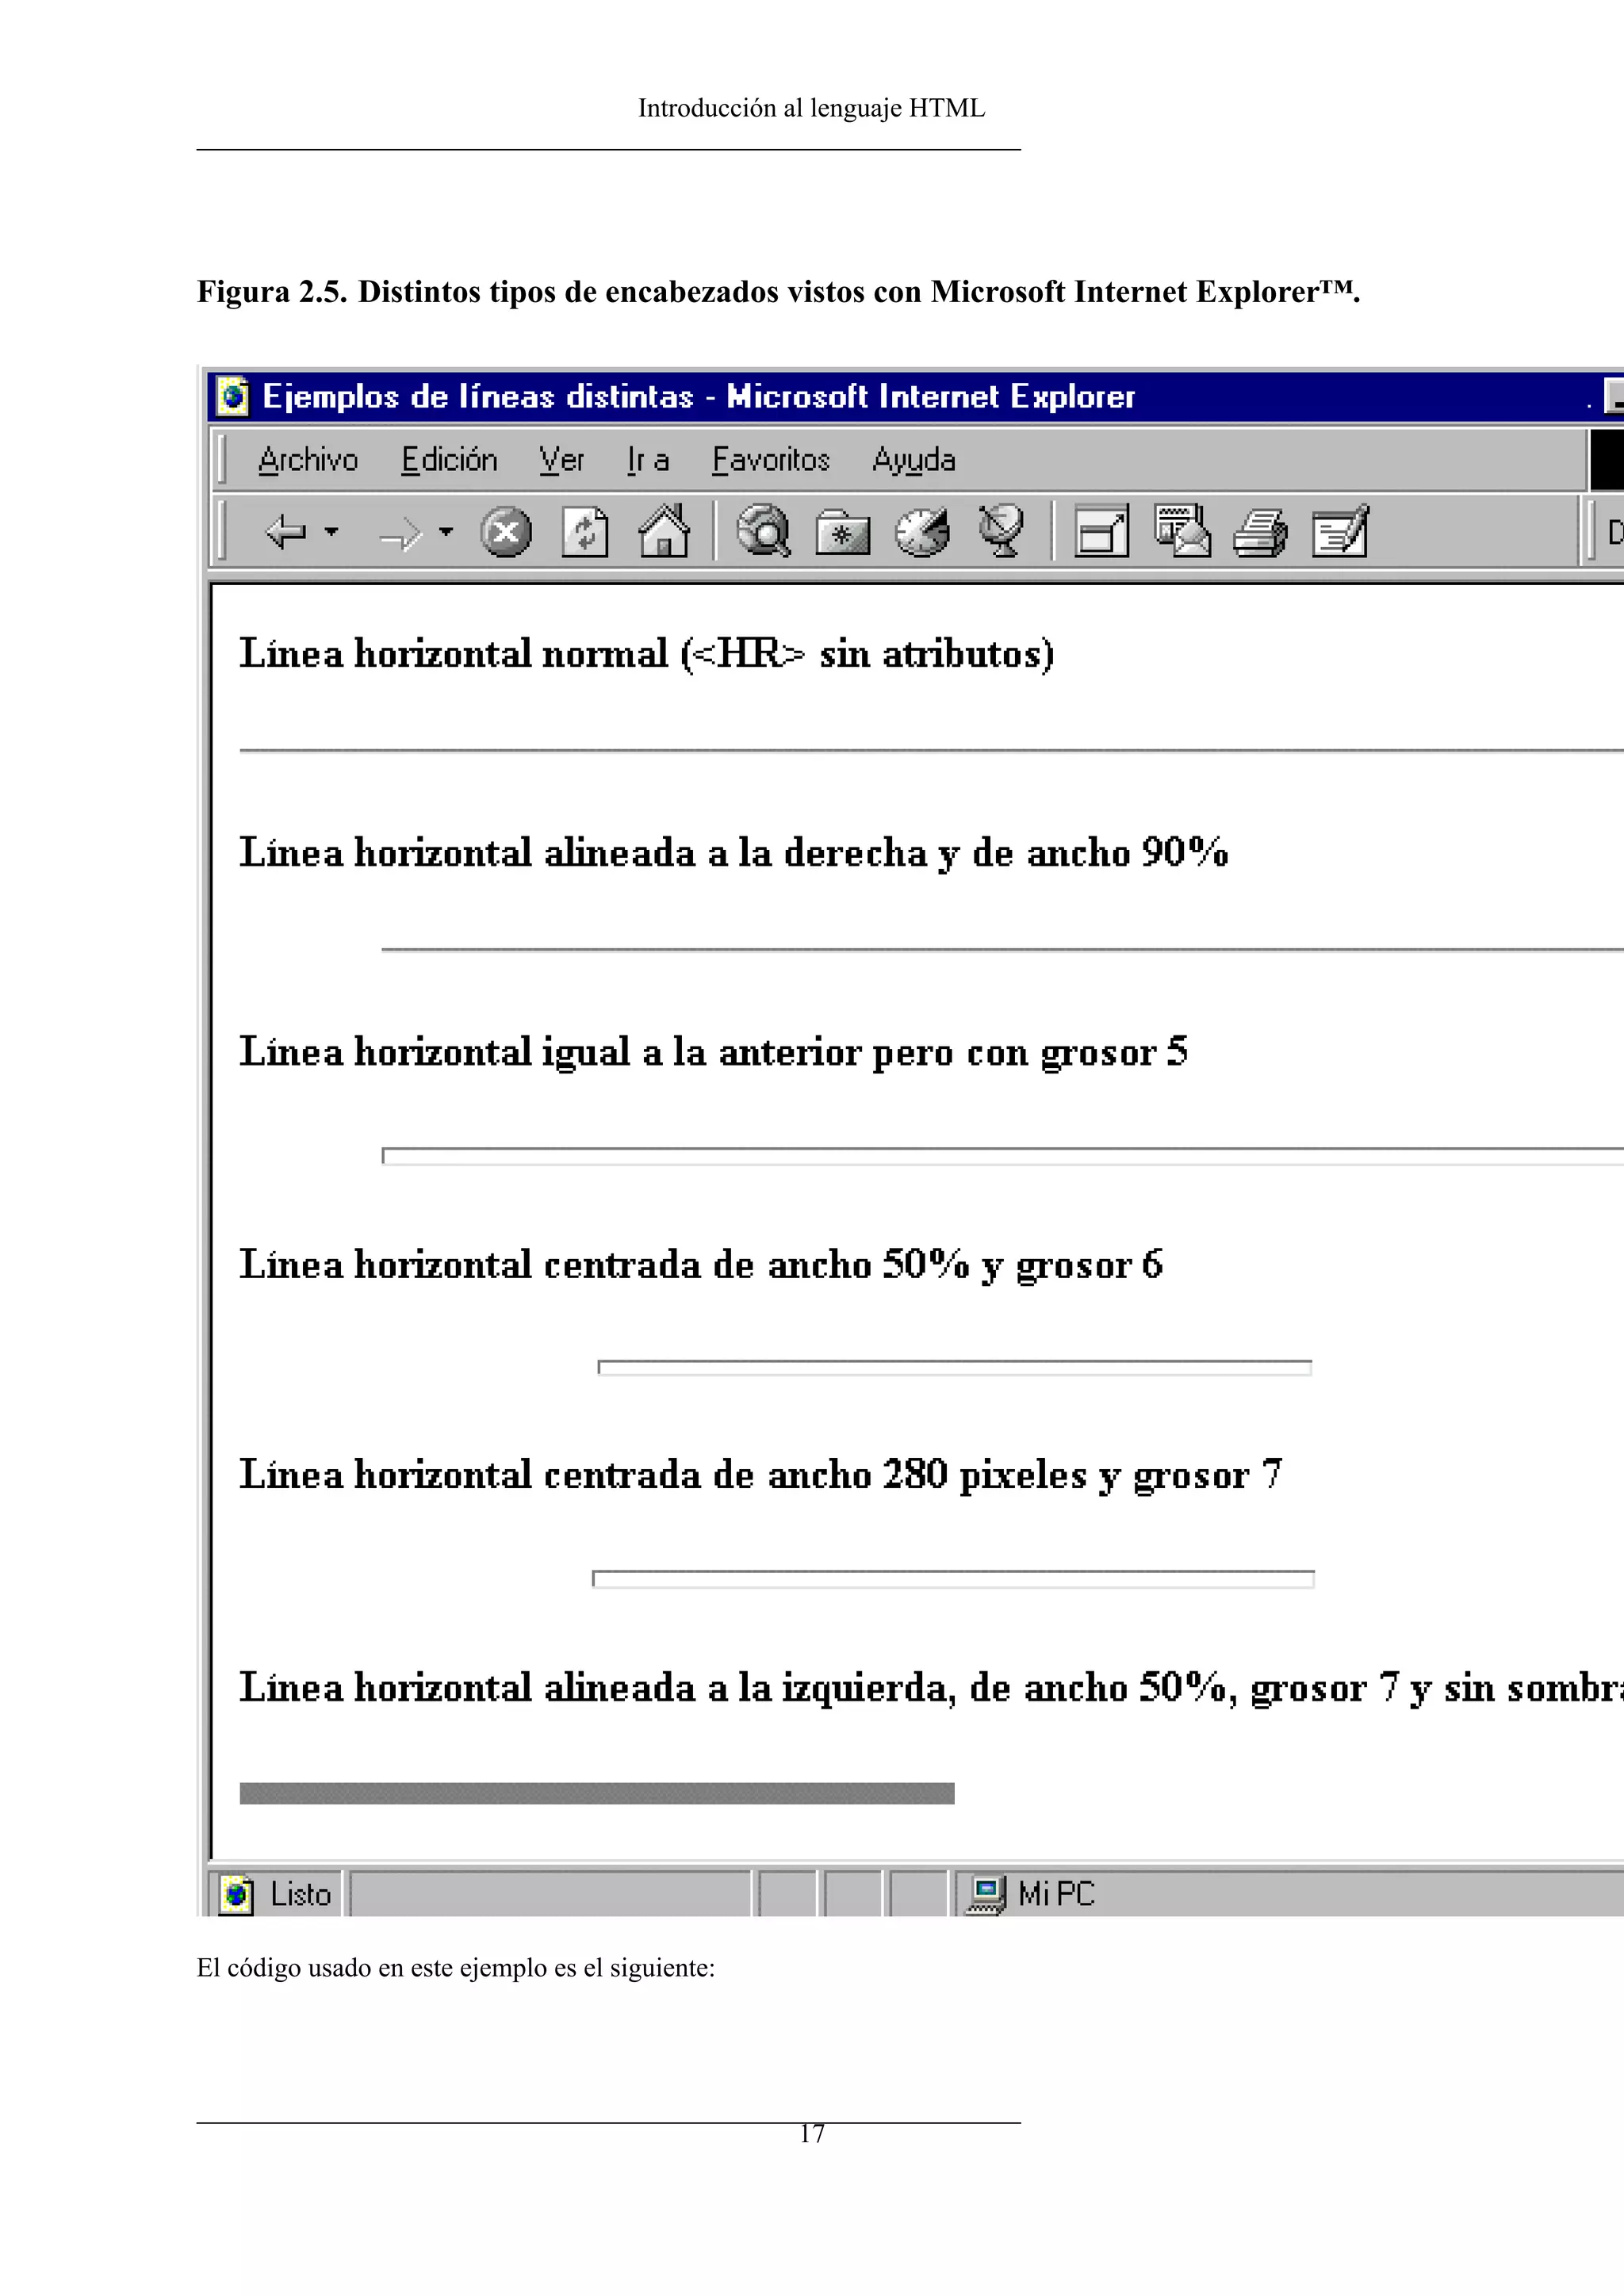Click the window title 'Ejemplos de líneas distintas'

click(478, 397)
